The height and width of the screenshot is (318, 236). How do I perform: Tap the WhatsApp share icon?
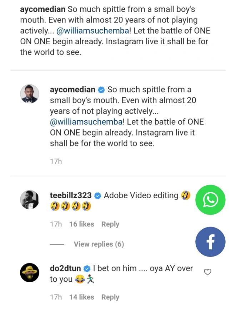click(210, 200)
